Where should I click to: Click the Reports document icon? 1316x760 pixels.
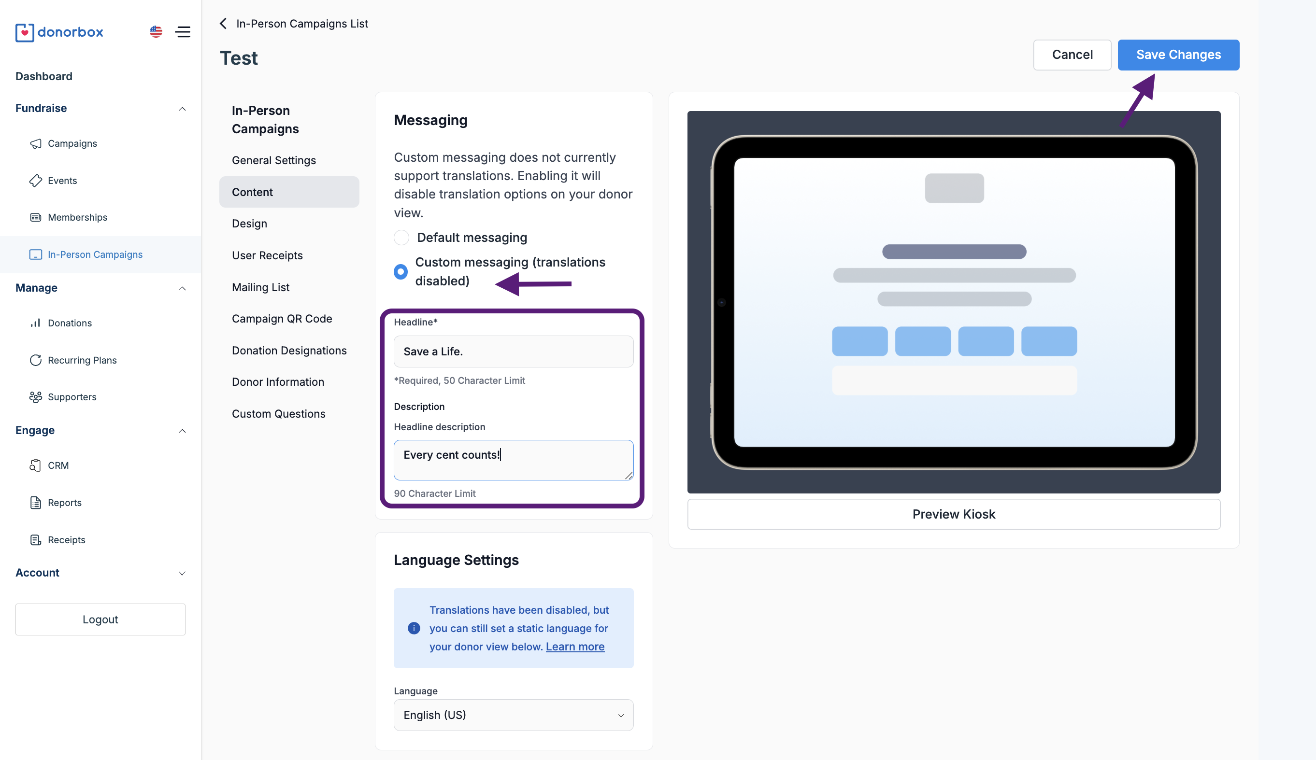pyautogui.click(x=36, y=503)
